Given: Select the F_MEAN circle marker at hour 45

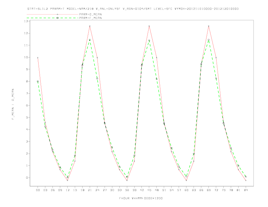Looking at the screenshot, I should point(149,41).
